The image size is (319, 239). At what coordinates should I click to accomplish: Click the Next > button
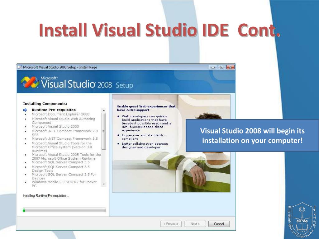[x=195, y=224]
